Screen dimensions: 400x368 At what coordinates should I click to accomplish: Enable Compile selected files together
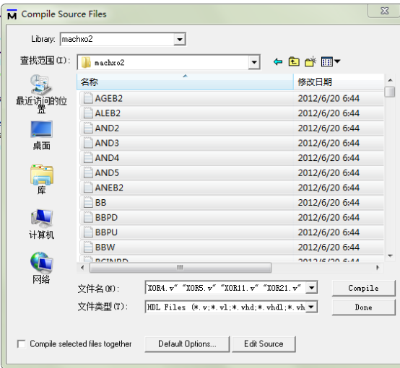coord(21,343)
